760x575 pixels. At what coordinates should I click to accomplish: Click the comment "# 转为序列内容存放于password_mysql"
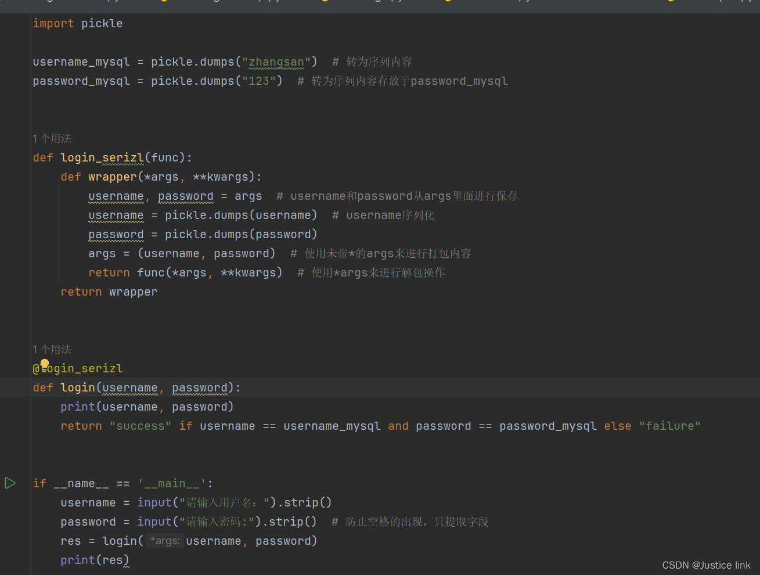click(x=402, y=81)
